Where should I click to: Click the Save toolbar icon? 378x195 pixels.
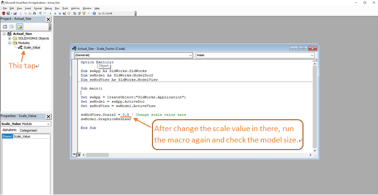[14, 13]
